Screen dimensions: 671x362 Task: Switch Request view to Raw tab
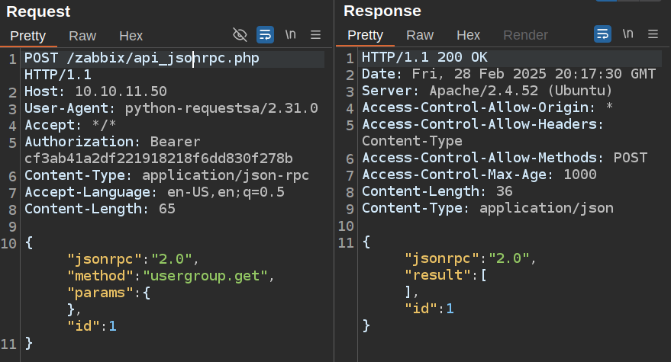[82, 36]
